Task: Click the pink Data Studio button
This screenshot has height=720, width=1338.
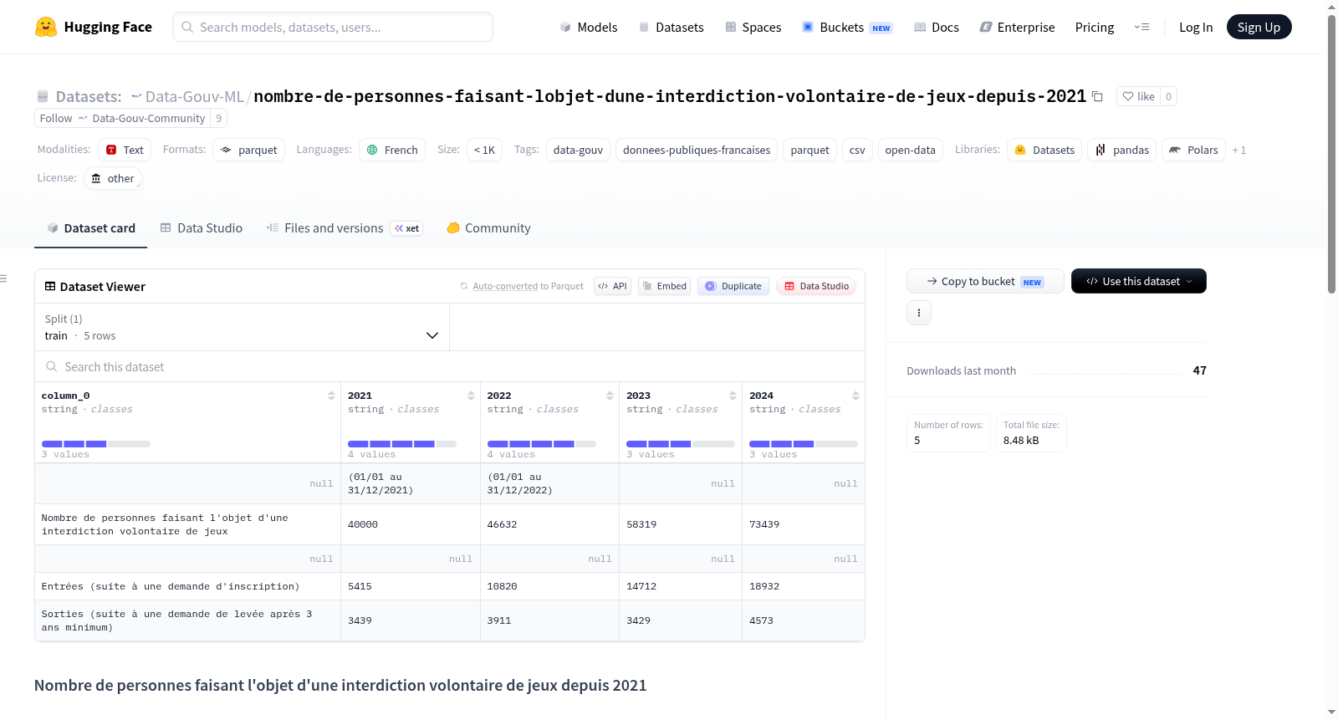Action: [x=816, y=286]
